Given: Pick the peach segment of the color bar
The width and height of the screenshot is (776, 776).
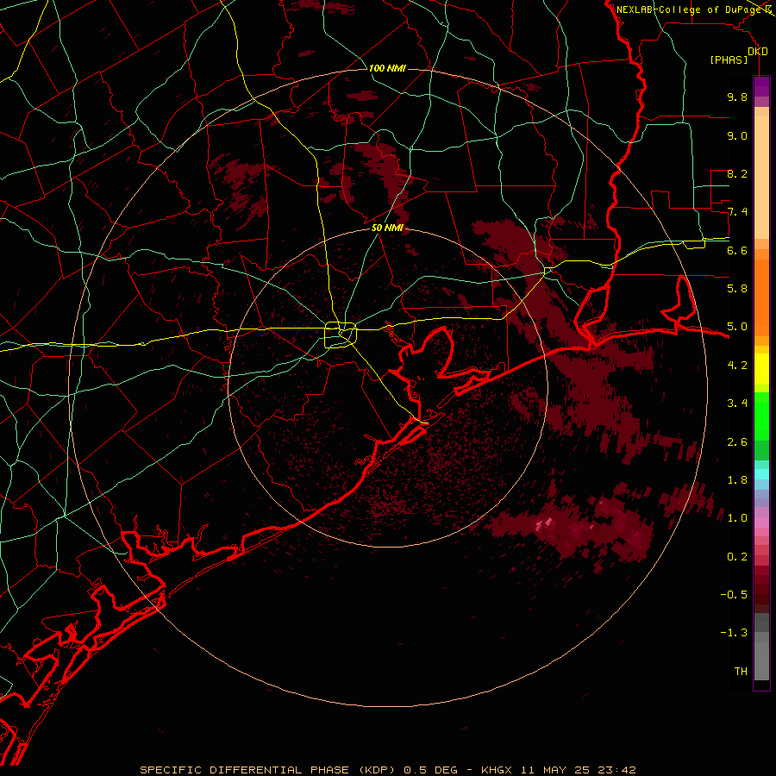Looking at the screenshot, I should click(x=761, y=177).
